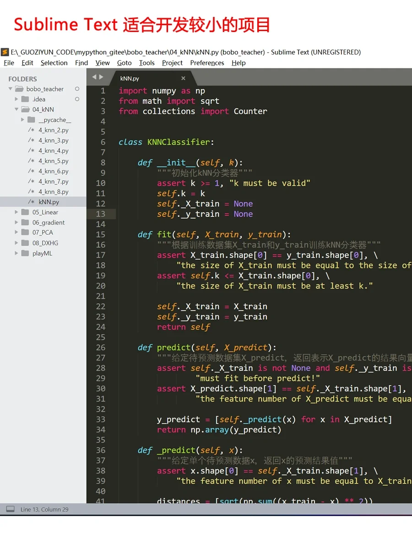Click the bobo_teacher folder icon
The height and width of the screenshot is (549, 412).
point(19,89)
